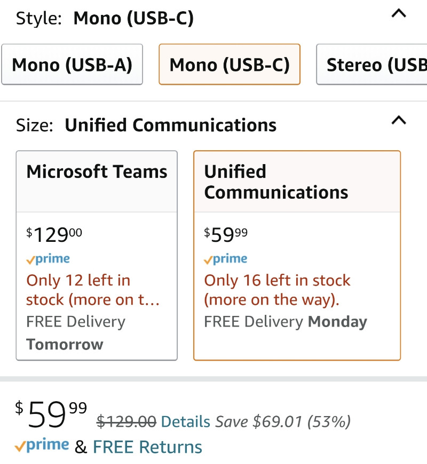Screen dimensions: 427x464
Task: Click the FREE Delivery Tomorrow text
Action: 76,333
